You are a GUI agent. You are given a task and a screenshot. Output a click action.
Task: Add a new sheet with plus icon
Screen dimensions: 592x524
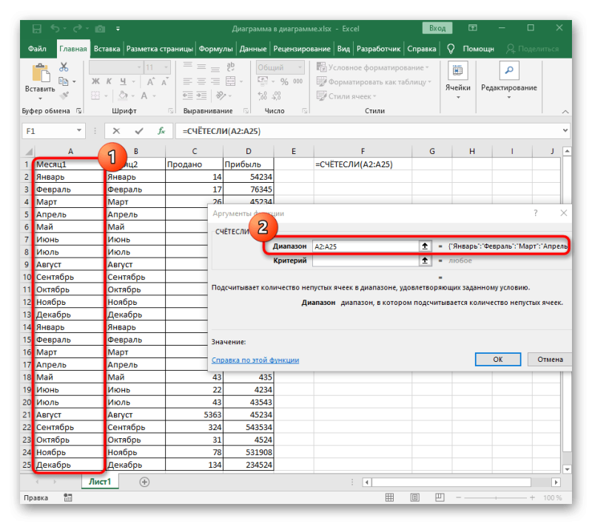point(144,482)
